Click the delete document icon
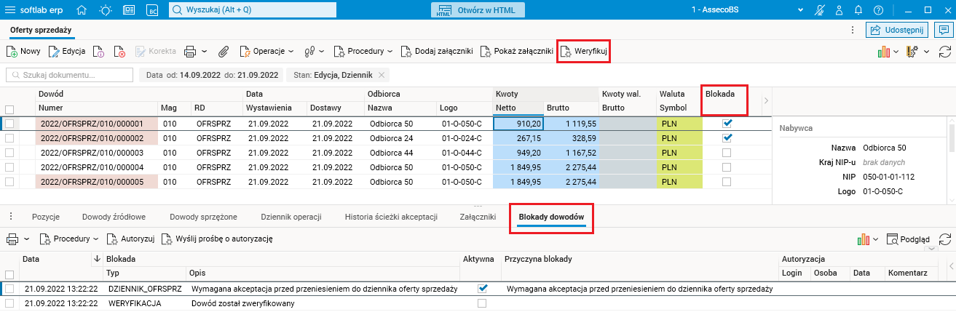This screenshot has width=956, height=320. tap(120, 52)
